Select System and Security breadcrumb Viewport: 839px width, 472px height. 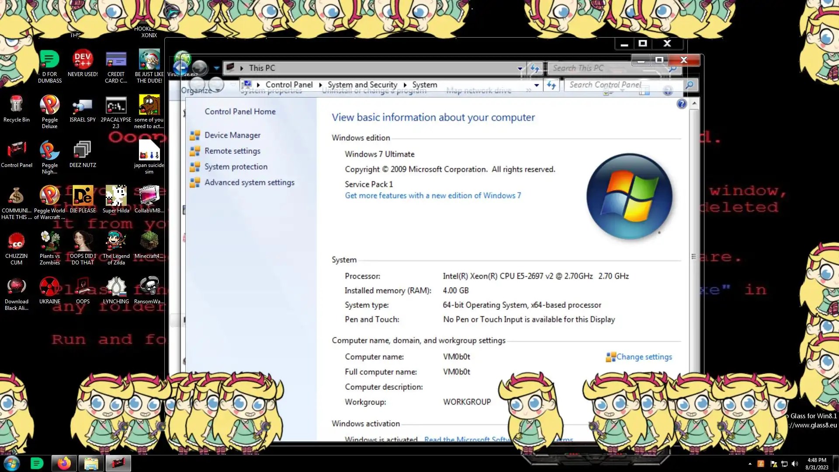point(362,85)
